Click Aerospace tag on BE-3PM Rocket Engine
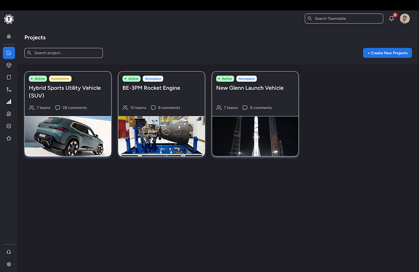This screenshot has width=419, height=272. tap(153, 78)
